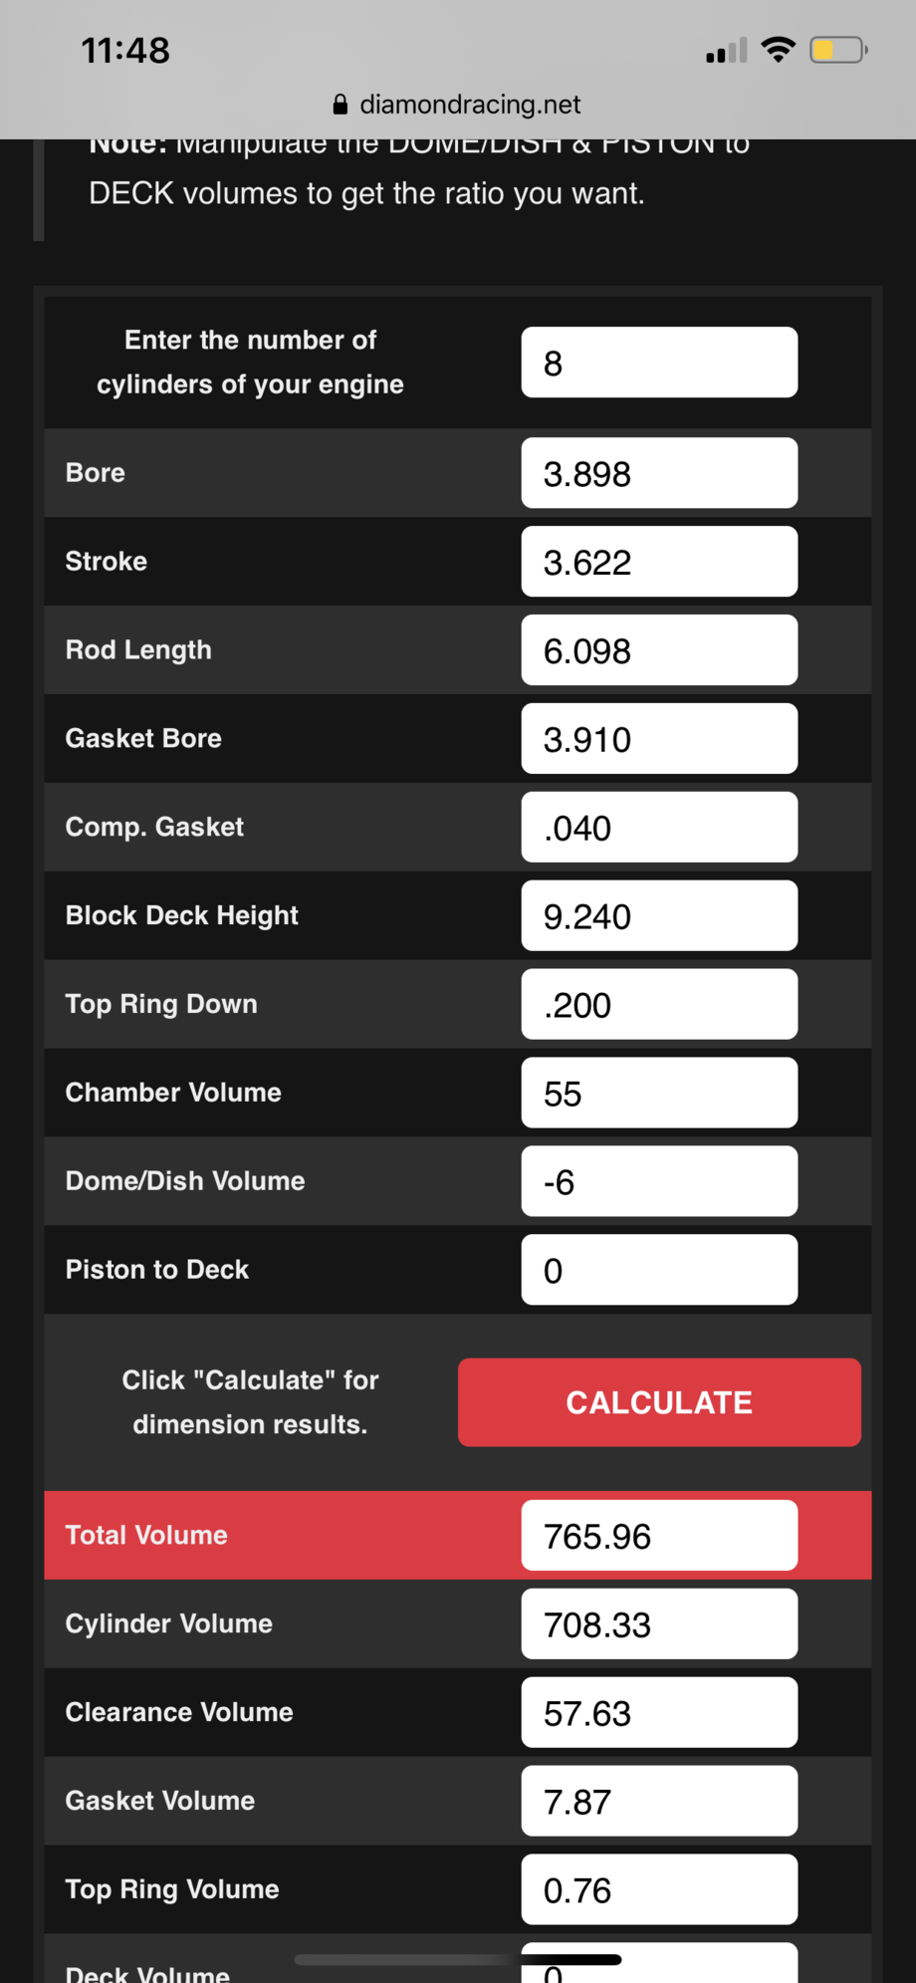Screen dimensions: 916x1983
Task: Edit the Gasket Bore field
Action: (x=659, y=739)
